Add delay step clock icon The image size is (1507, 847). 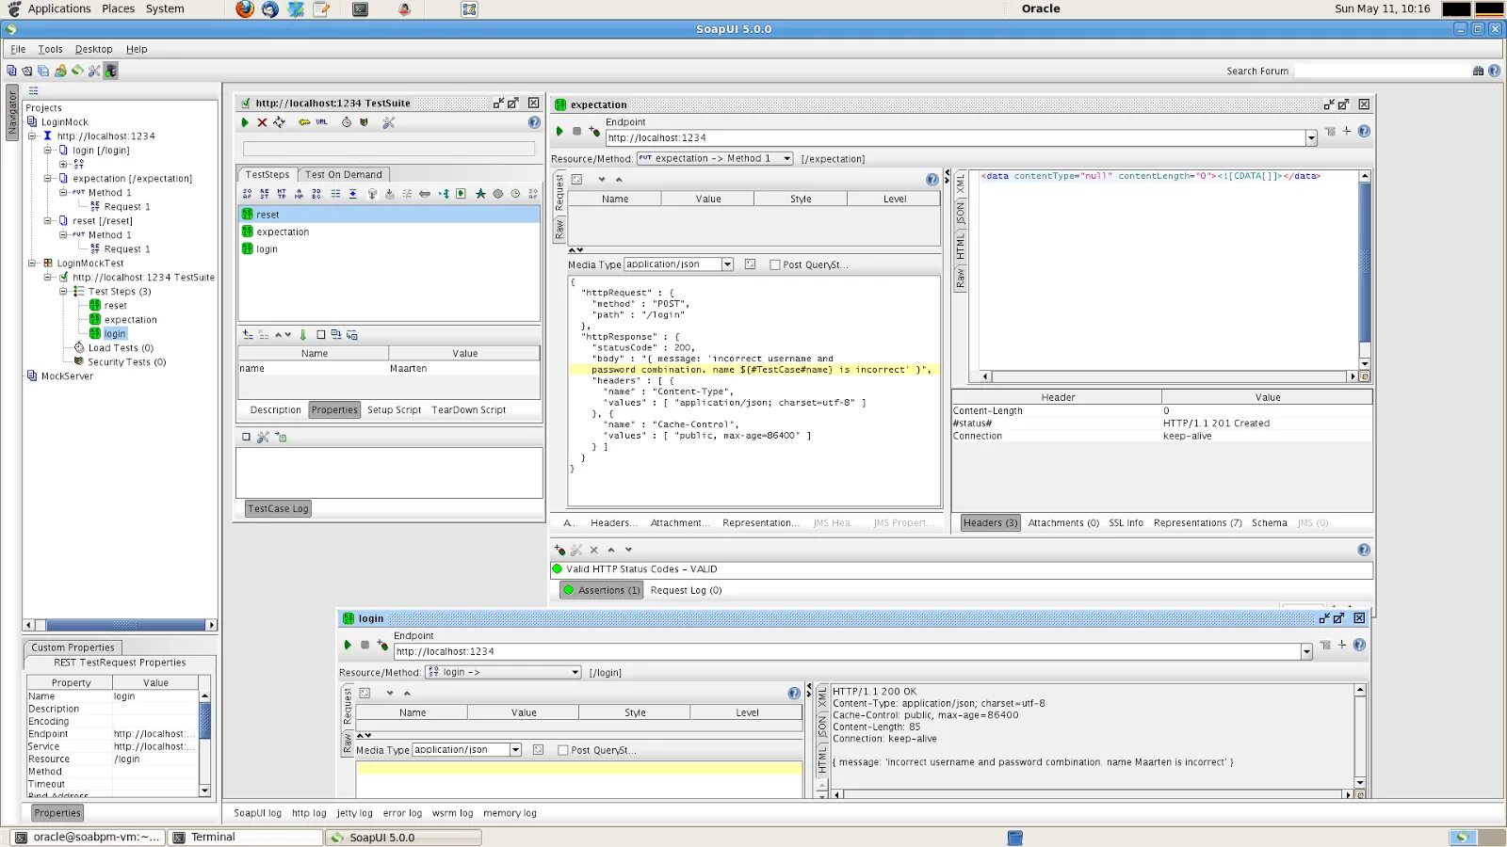tap(515, 194)
